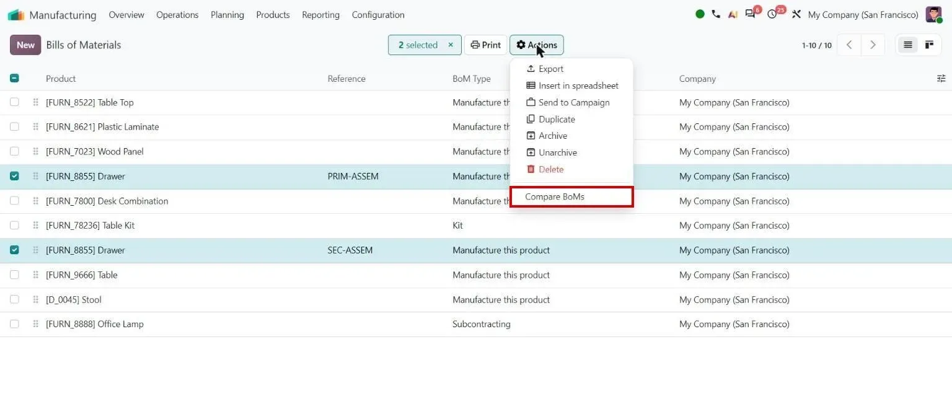
Task: Uncheck the PRIM-ASSEM Drawer checkbox
Action: [14, 176]
